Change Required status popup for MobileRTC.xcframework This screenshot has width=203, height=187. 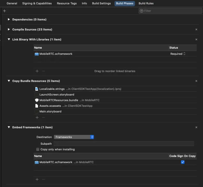[x=178, y=54]
